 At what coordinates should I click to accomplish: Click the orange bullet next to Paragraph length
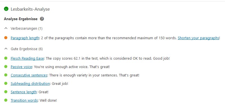pyautogui.click(x=6, y=38)
